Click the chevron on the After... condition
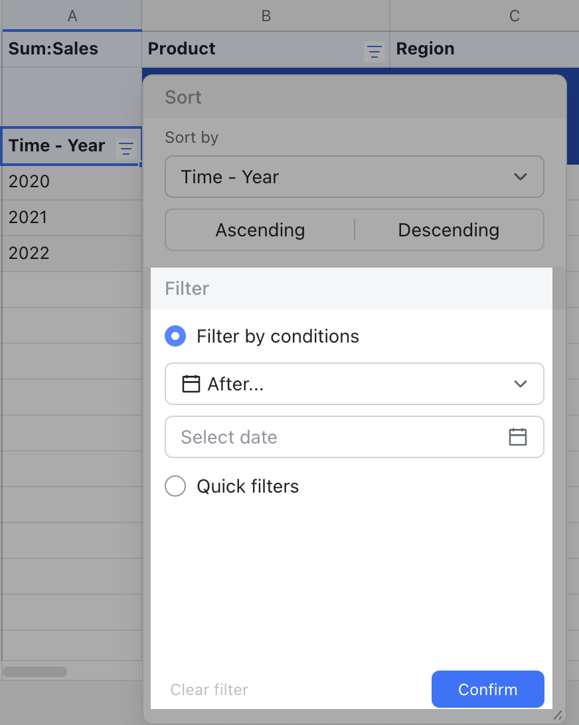The image size is (579, 725). (520, 384)
